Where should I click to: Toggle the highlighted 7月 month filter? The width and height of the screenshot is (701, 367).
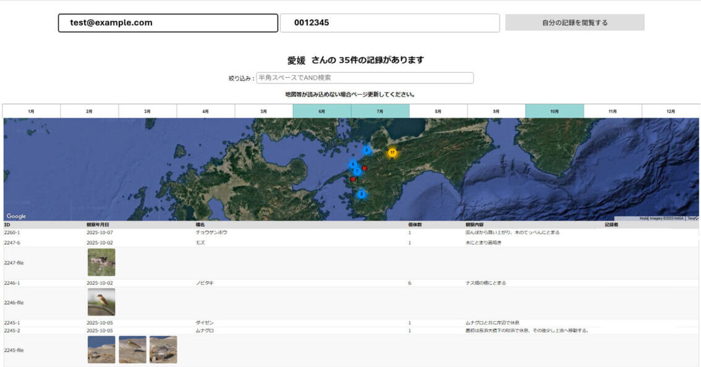(380, 111)
